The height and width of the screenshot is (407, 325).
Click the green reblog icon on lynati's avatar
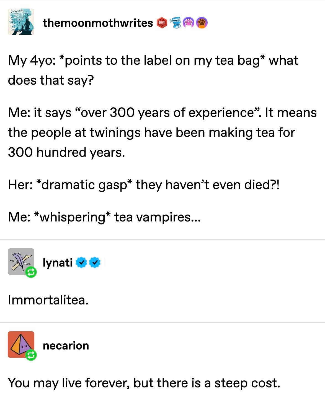31,272
